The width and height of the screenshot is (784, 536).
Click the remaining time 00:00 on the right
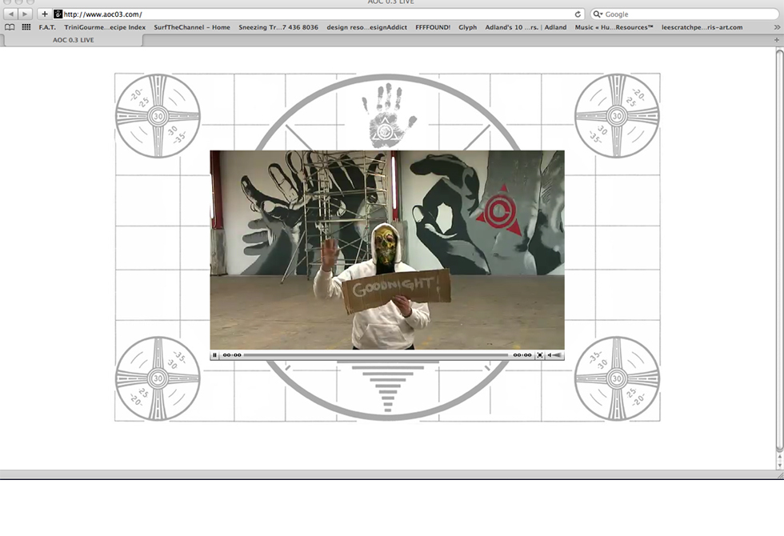coord(522,355)
